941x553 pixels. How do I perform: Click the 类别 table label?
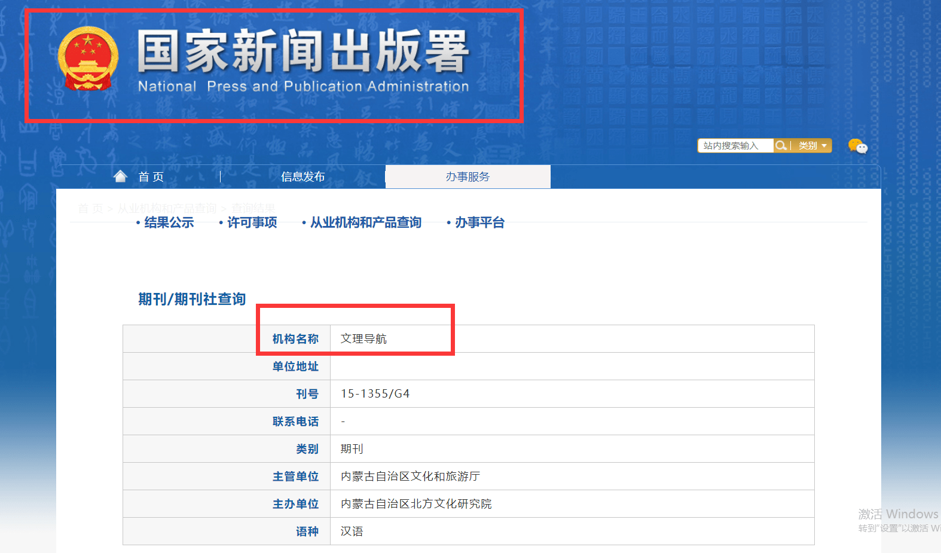coord(307,449)
